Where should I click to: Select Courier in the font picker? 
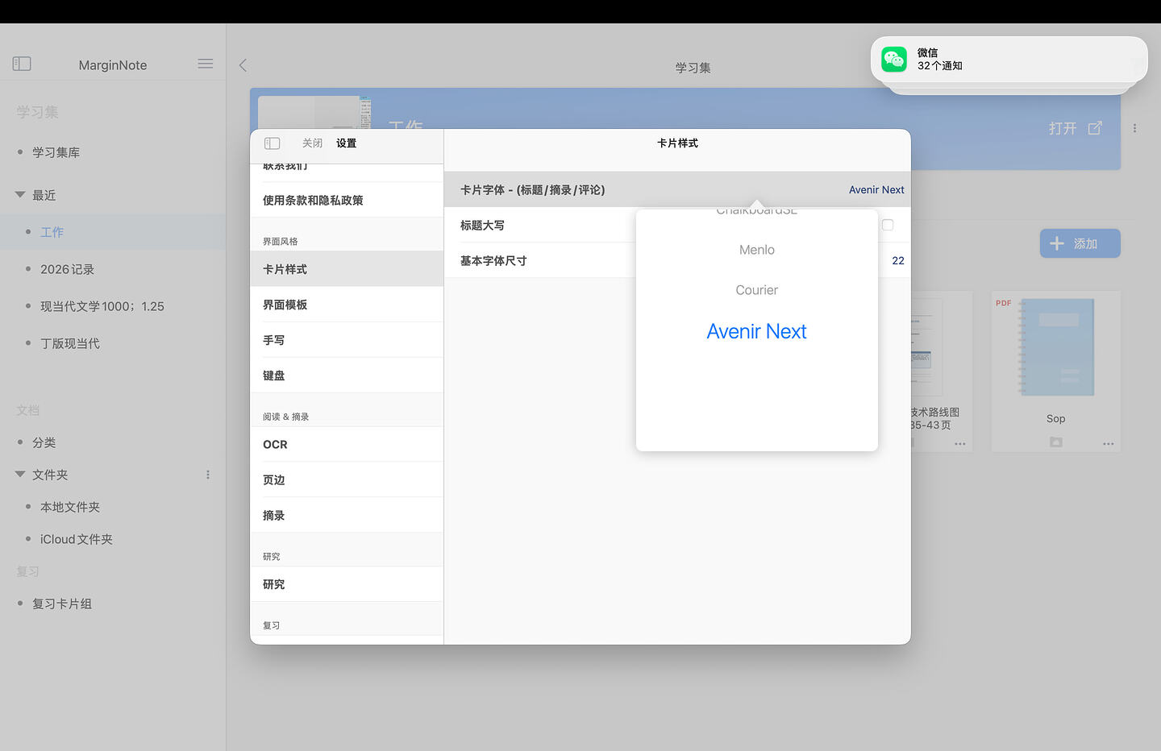point(757,290)
